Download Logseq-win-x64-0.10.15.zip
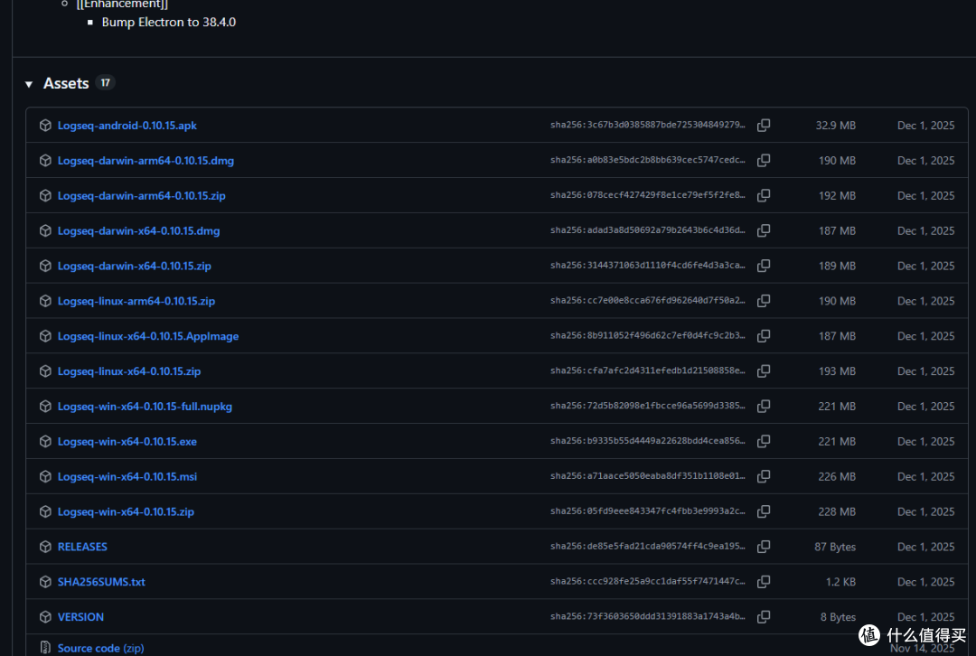 126,511
